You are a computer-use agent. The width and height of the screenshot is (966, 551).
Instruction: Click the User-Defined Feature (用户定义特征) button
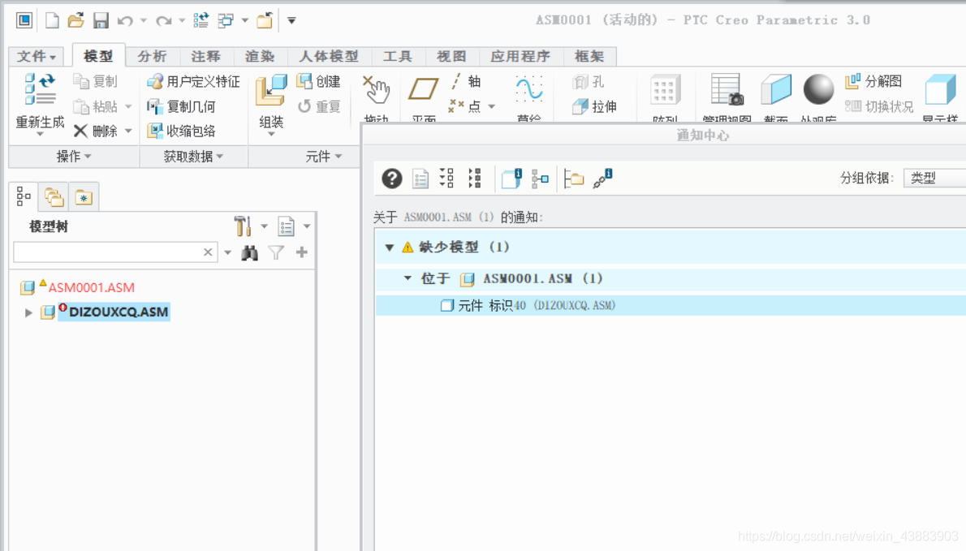point(193,81)
